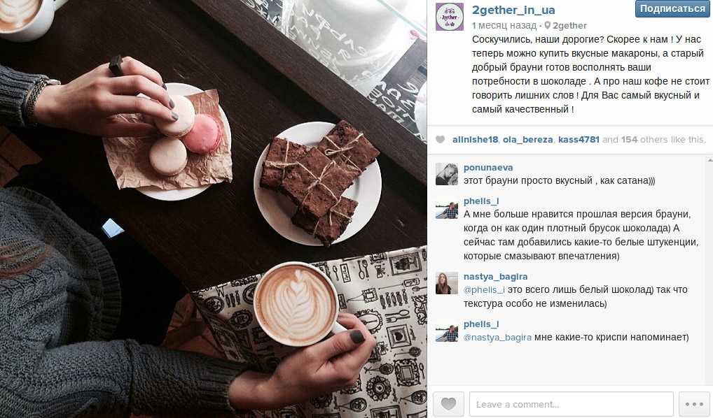Open the three-dots more options button
Screen dimensions: 713x418
[x=694, y=404]
